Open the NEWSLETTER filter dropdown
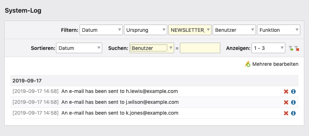Image resolution: width=309 pixels, height=136 pixels. [190, 30]
